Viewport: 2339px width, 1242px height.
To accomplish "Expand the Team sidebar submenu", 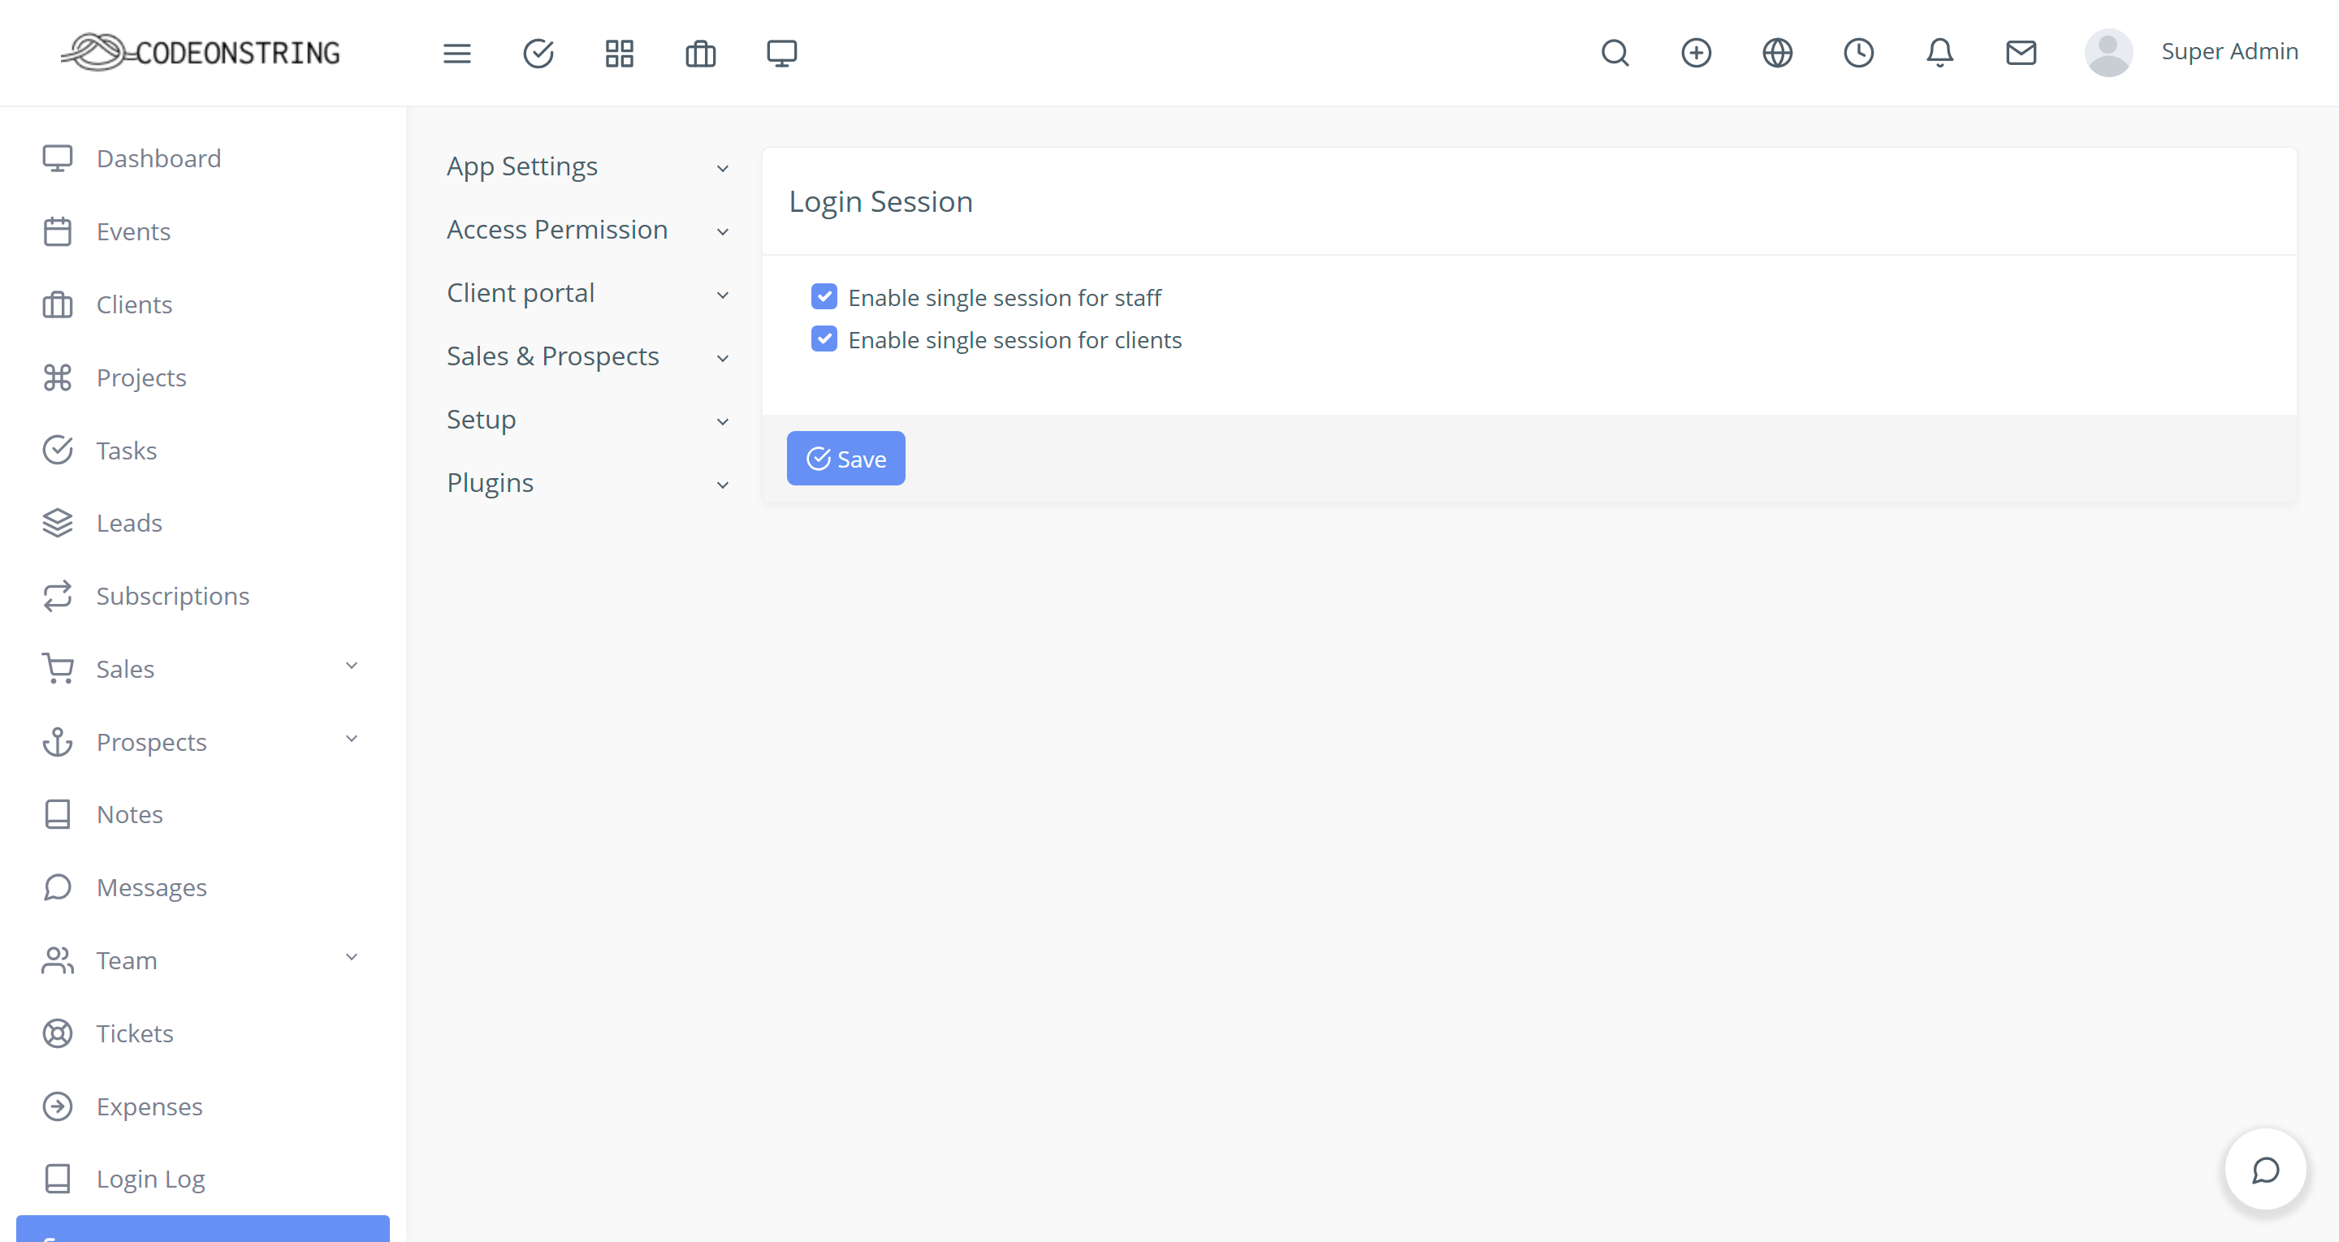I will point(200,960).
